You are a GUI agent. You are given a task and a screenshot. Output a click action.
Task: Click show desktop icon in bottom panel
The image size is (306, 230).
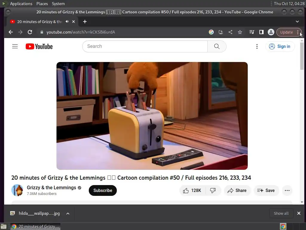[4, 226]
